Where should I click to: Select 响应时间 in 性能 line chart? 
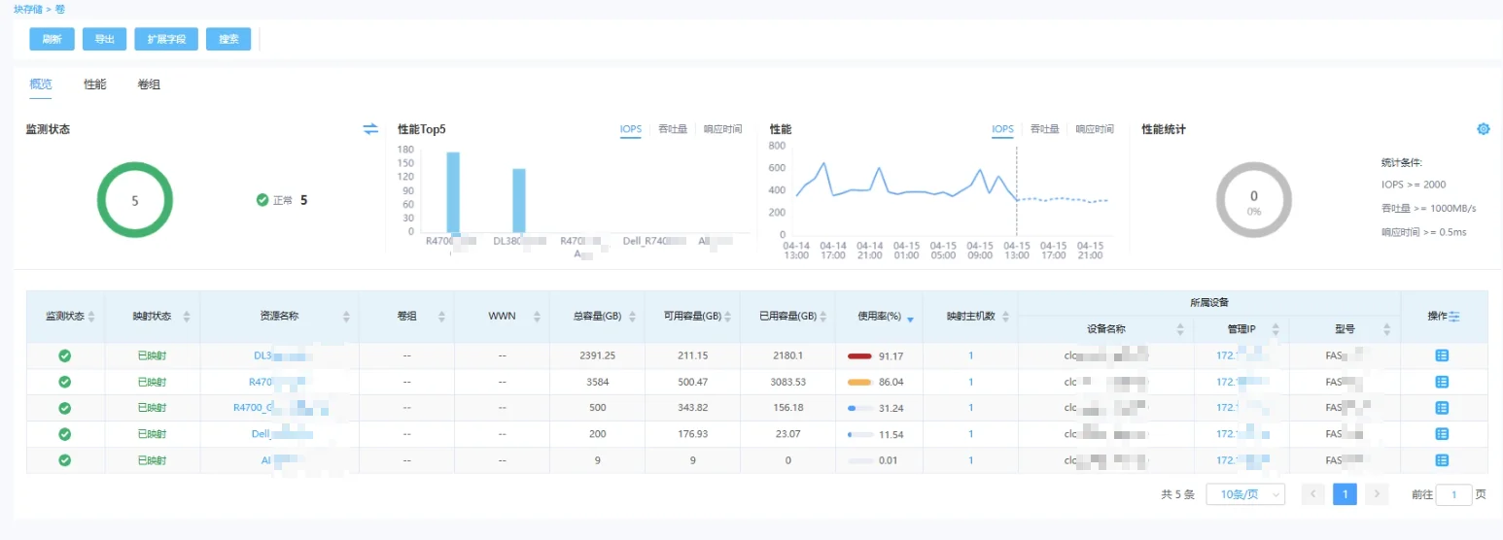1095,129
